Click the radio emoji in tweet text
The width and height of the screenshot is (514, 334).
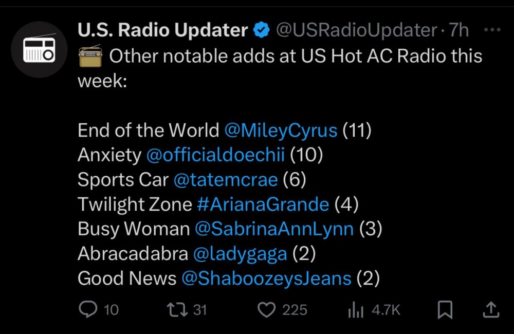click(x=90, y=57)
